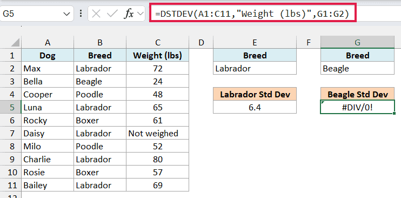
Task: Select the cell containing Rosie
Action: tap(48, 172)
